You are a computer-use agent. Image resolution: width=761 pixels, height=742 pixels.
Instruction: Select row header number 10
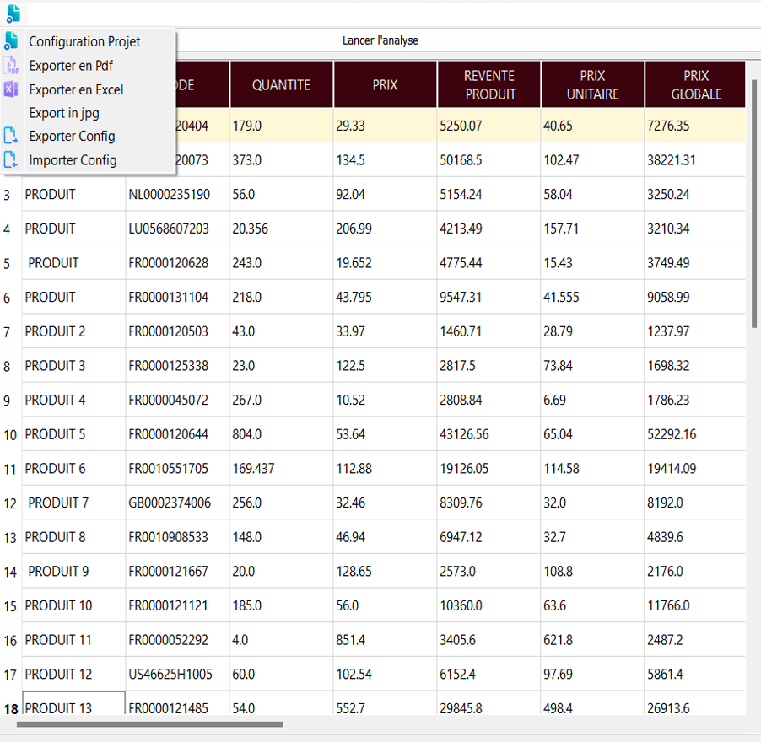(x=10, y=435)
